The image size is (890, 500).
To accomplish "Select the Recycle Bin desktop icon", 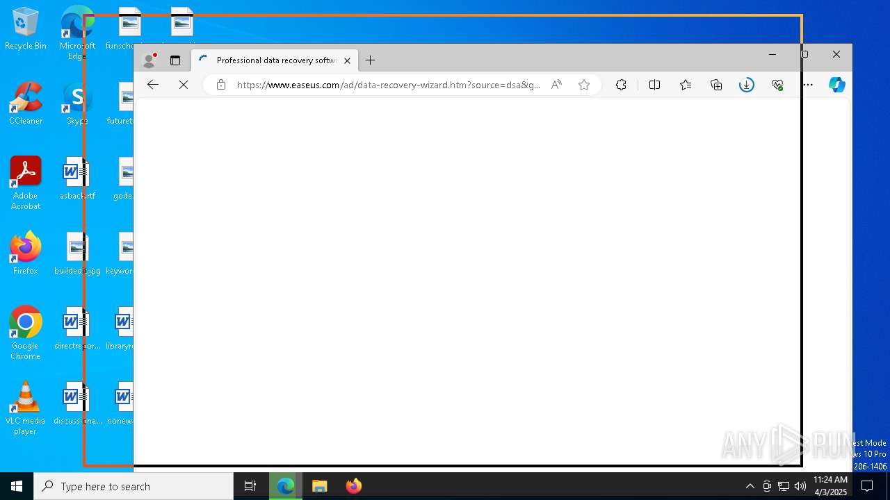I will pos(26,29).
